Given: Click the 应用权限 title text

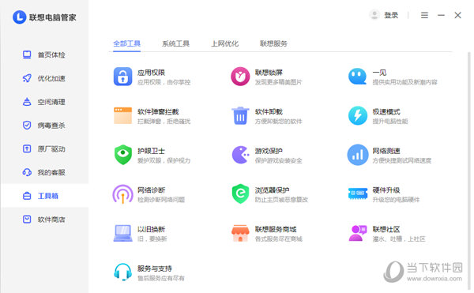Looking at the screenshot, I should pos(151,73).
